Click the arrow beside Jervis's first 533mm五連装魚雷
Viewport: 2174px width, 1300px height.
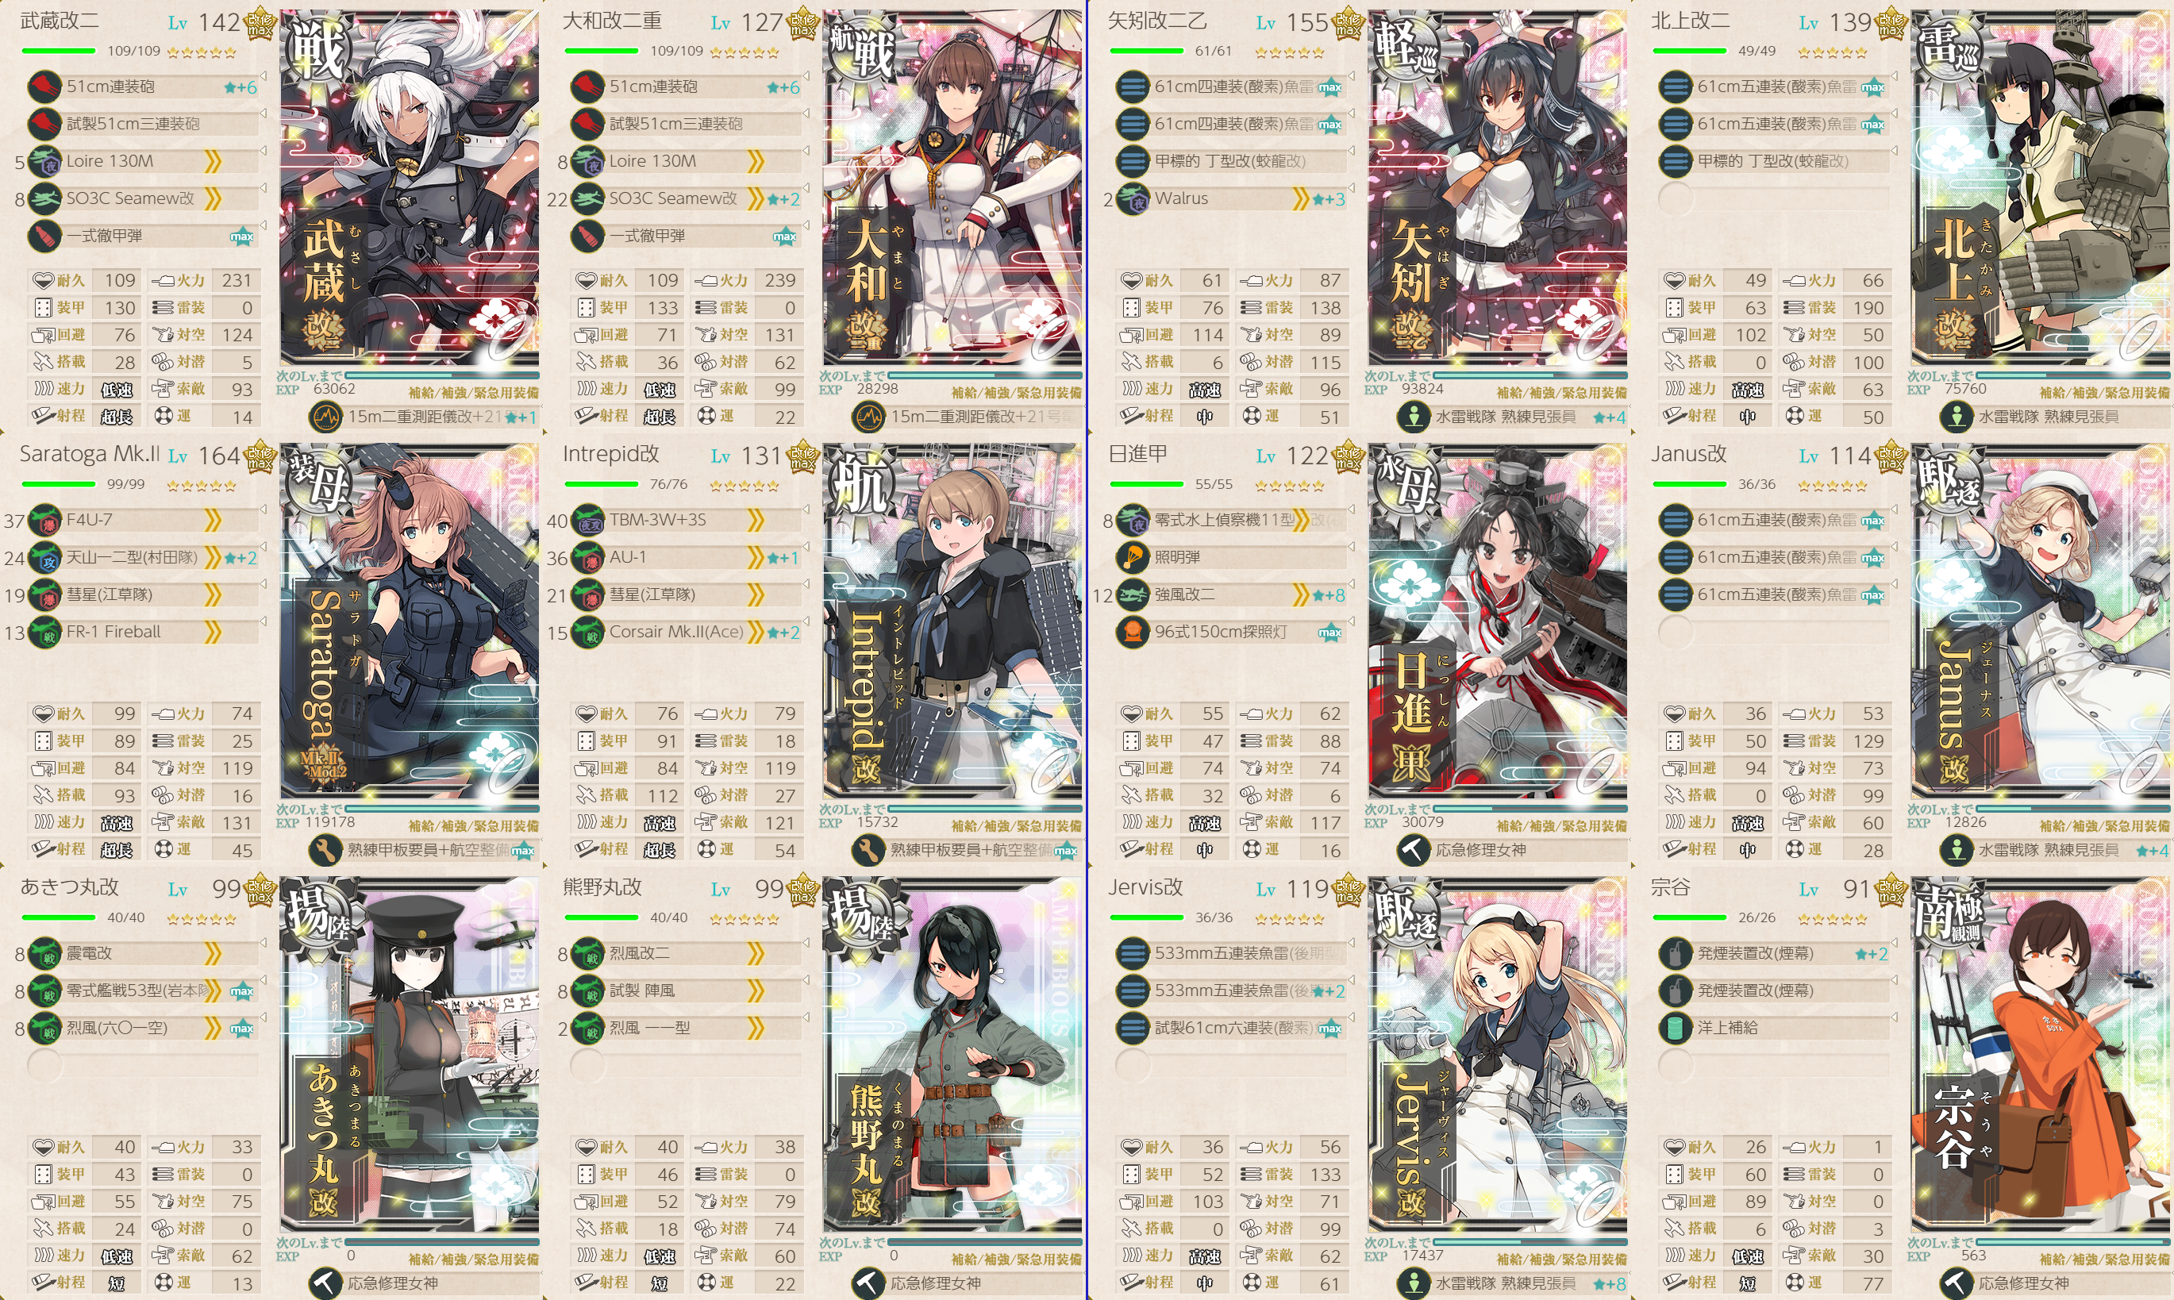pos(1352,944)
